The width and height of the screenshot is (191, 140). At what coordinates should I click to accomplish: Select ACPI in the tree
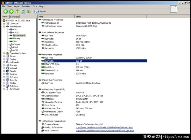[x=16, y=50]
